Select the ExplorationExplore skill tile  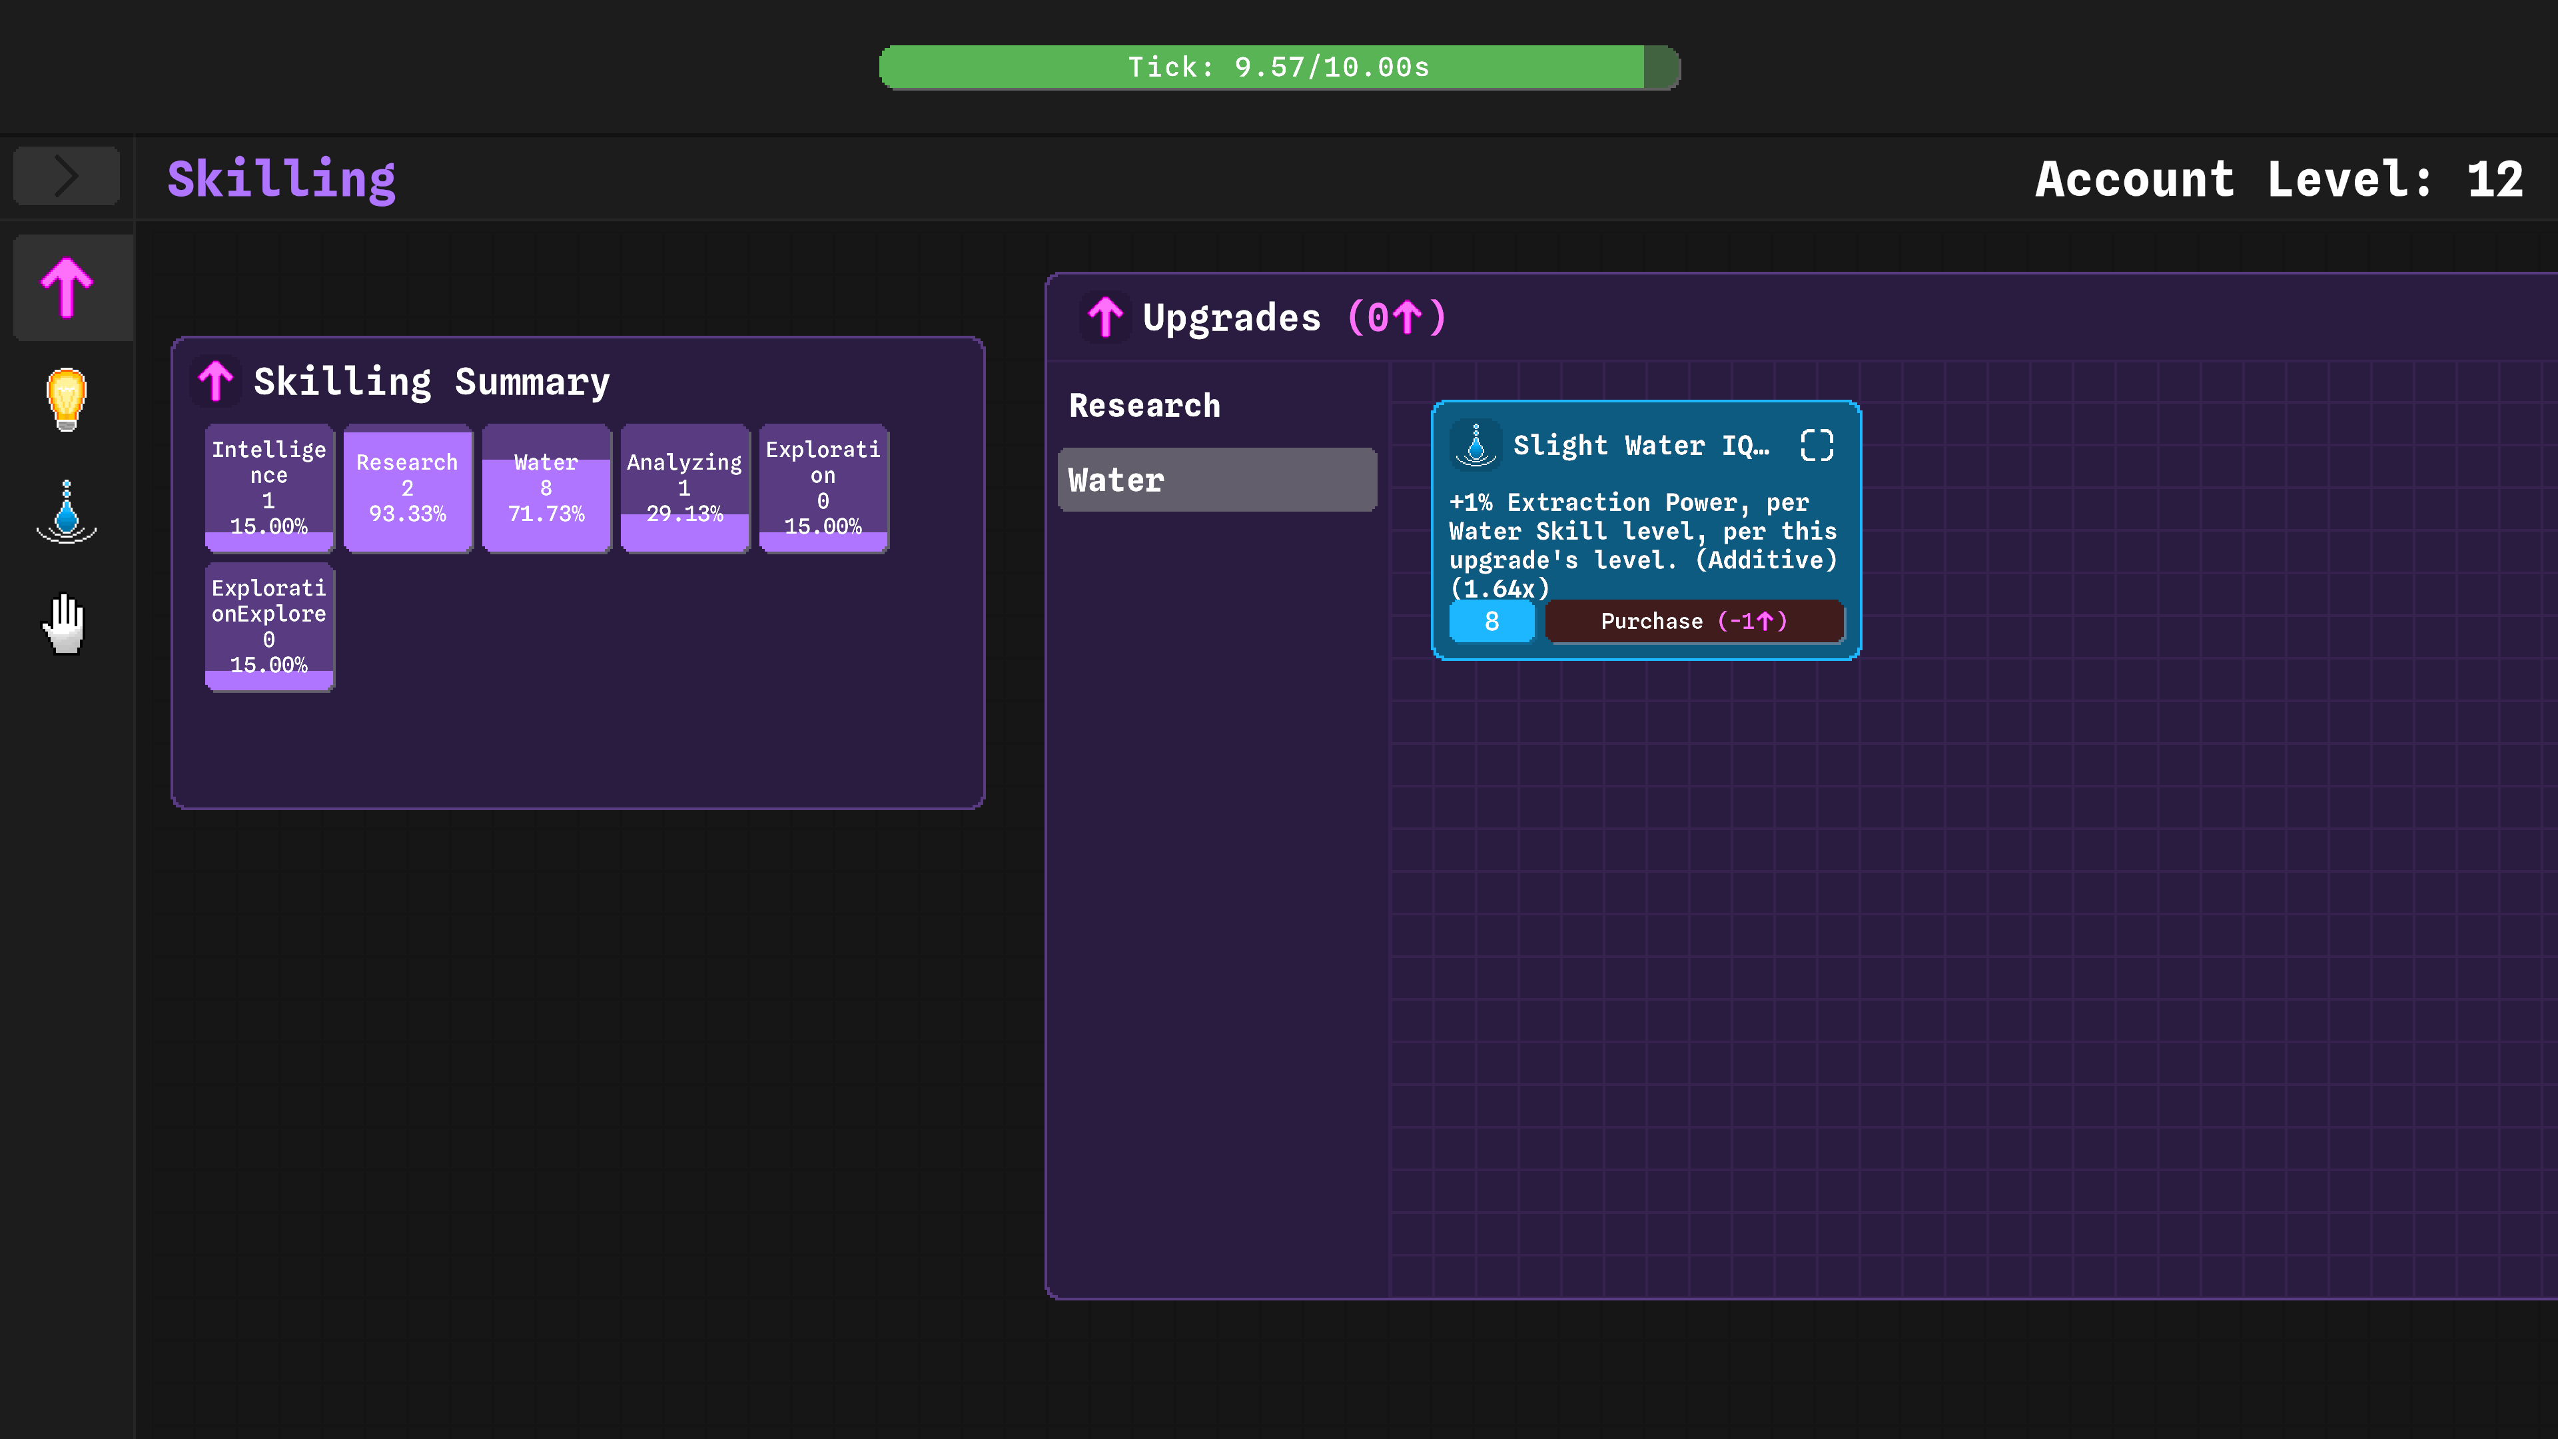(x=269, y=627)
